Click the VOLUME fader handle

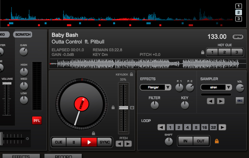click(x=7, y=83)
